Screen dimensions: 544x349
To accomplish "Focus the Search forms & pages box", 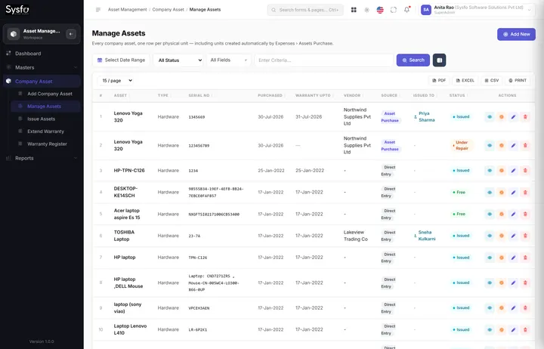I will pos(305,10).
